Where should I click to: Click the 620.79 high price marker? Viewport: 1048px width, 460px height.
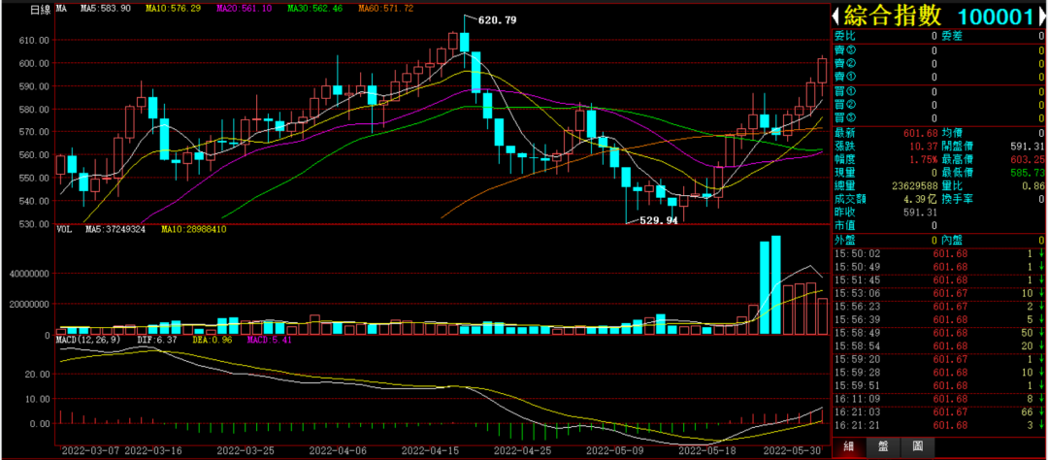(497, 20)
